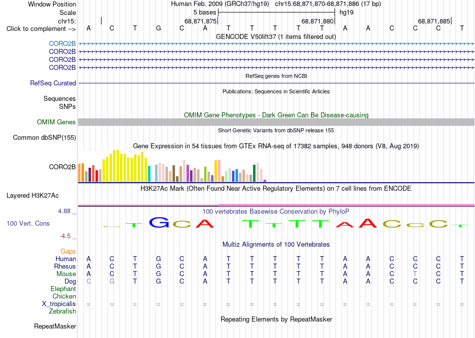The width and height of the screenshot is (475, 338).
Task: Click the 4.88 PhyloP upper scale value
Action: (x=64, y=211)
